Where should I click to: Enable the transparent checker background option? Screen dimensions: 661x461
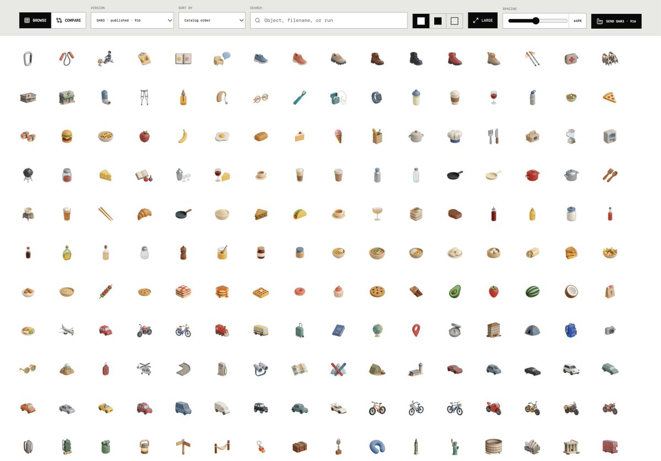454,21
